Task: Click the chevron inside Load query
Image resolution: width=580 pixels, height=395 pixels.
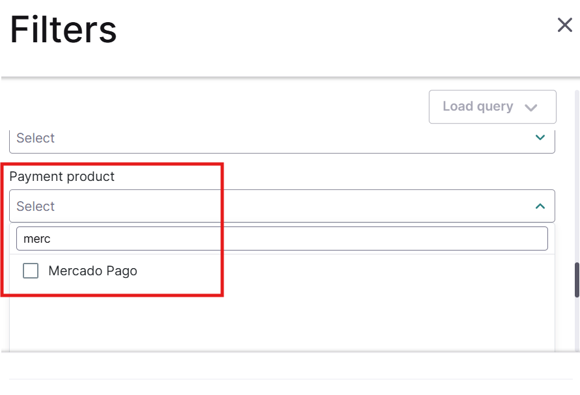Action: click(530, 107)
